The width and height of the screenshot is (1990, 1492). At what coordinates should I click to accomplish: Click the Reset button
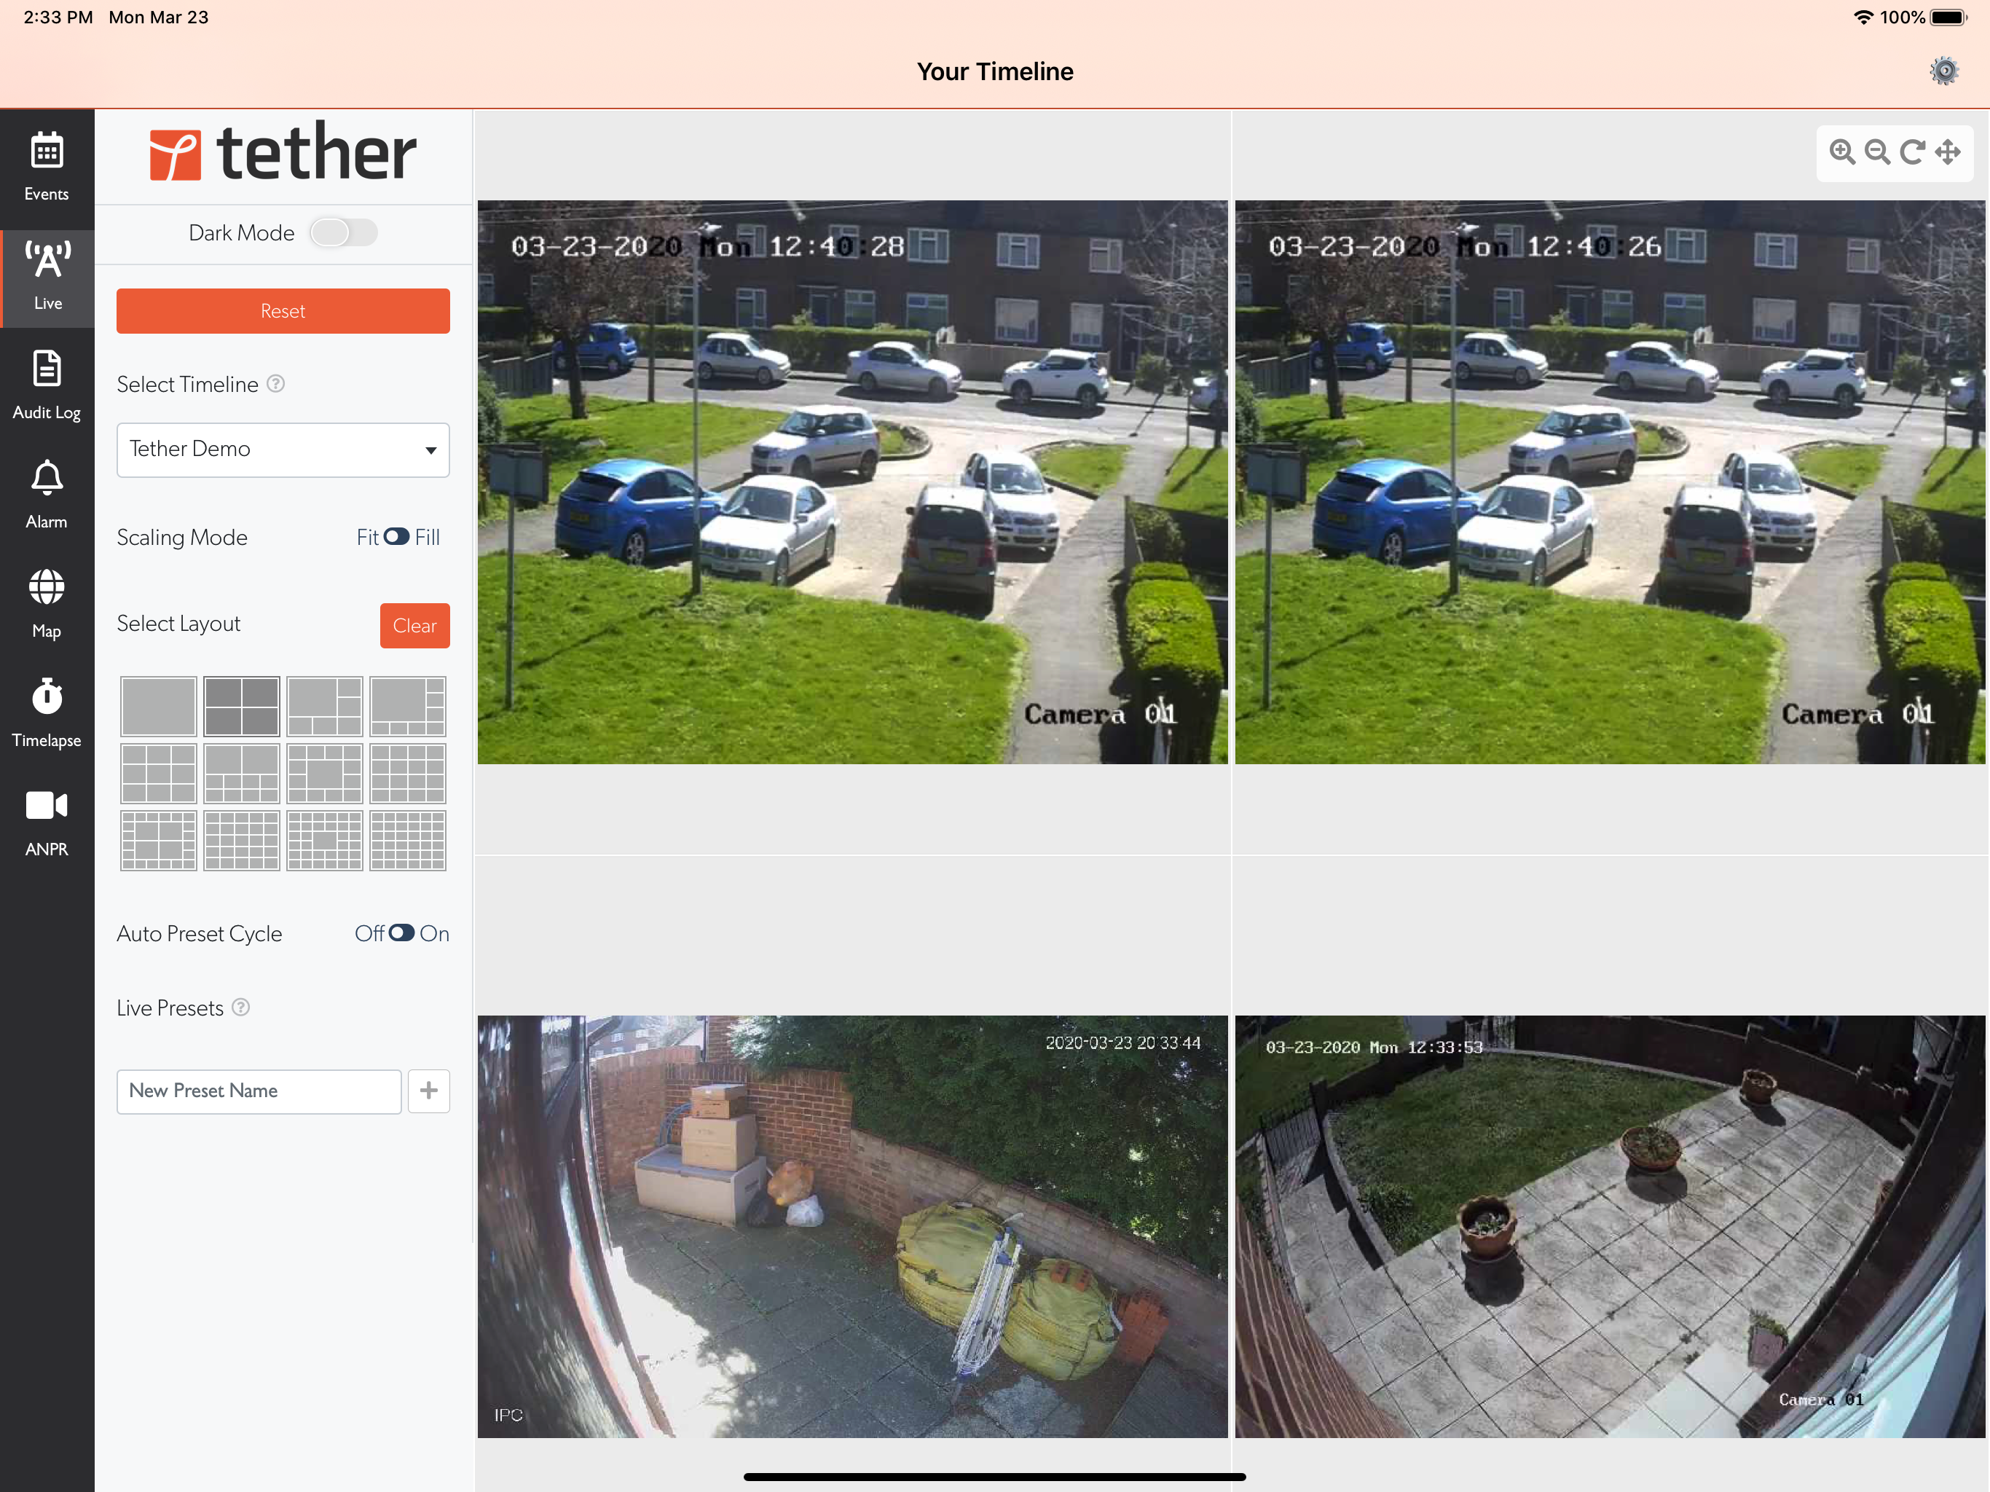(x=283, y=311)
